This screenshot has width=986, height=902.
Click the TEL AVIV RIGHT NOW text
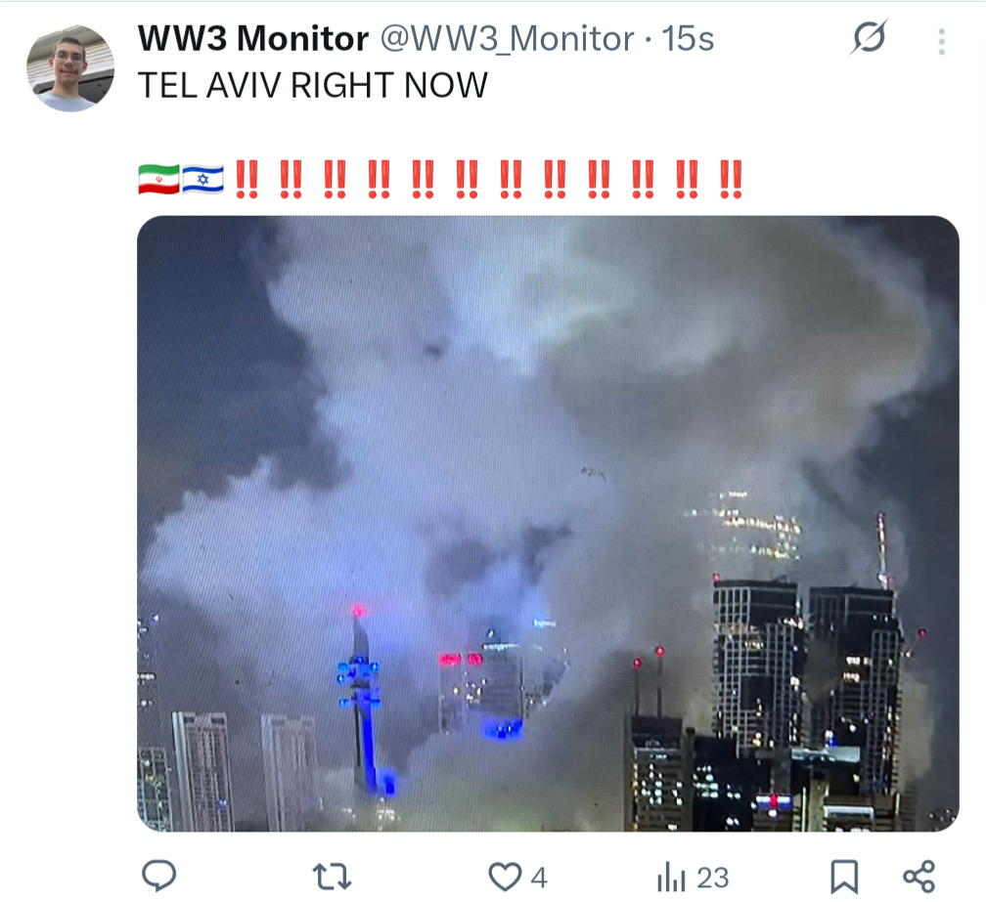313,85
